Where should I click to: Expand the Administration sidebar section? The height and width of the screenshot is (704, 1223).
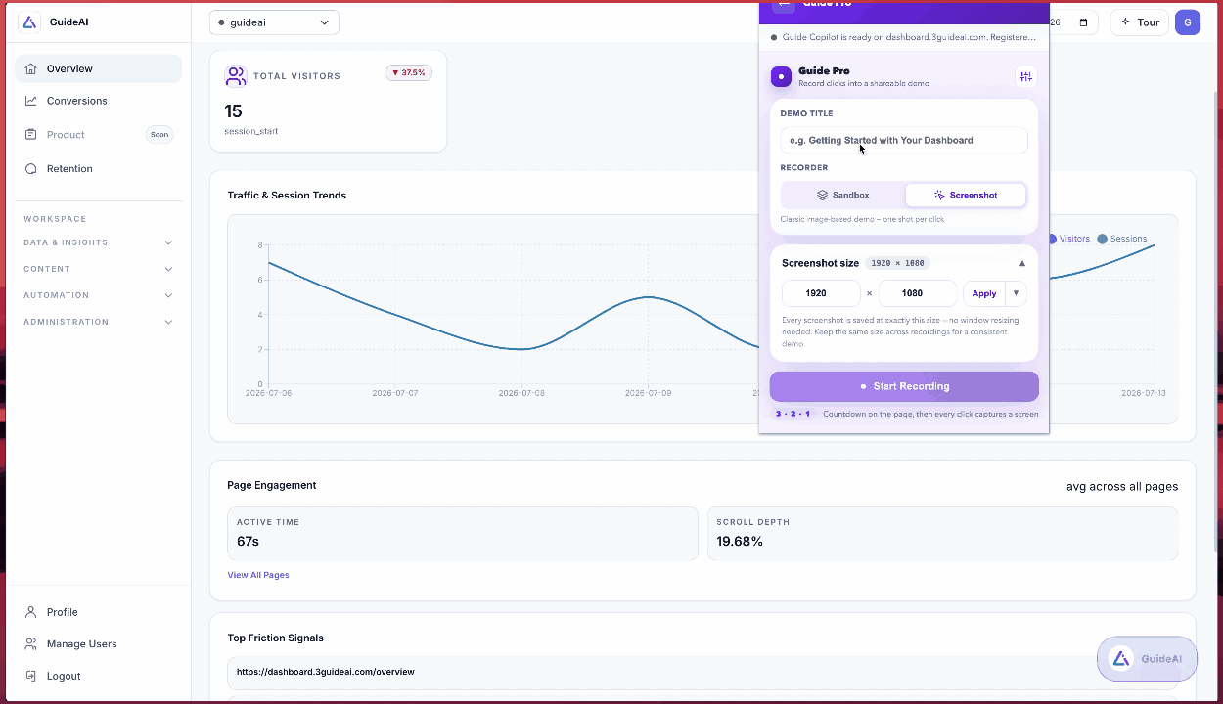(x=98, y=322)
